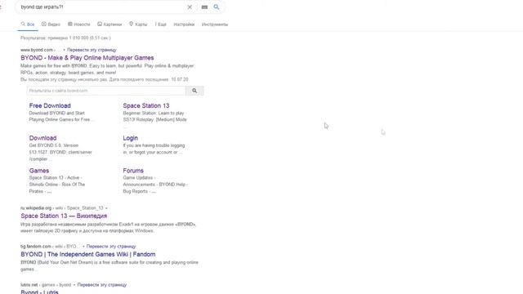
Task: Focus the byond.com site search box
Action: 106,91
